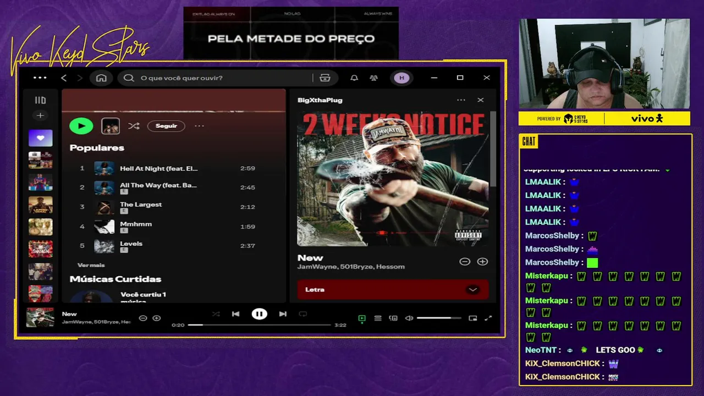Expand the list with Ver mais
The image size is (704, 396).
pyautogui.click(x=91, y=265)
